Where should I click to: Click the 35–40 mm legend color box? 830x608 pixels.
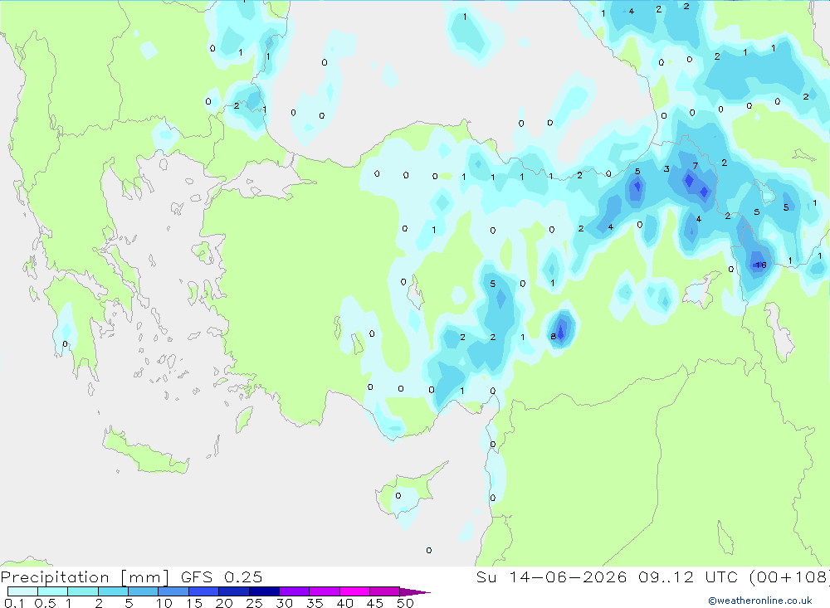[325, 591]
